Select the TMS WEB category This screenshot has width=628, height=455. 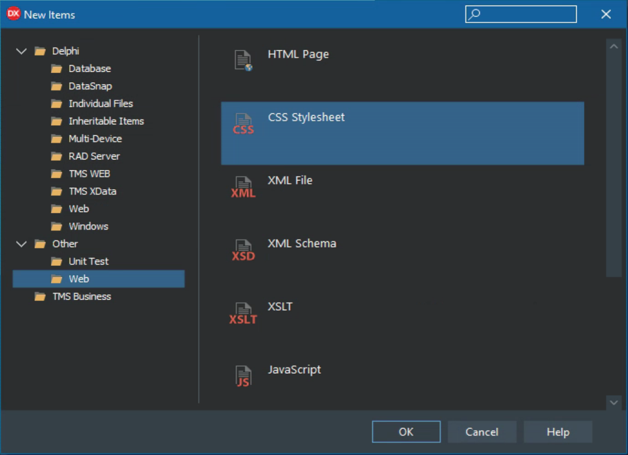pyautogui.click(x=89, y=174)
